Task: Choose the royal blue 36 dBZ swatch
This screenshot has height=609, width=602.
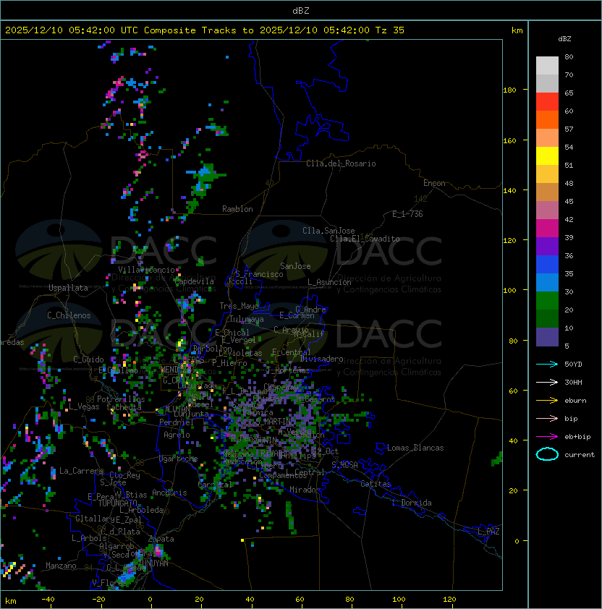Action: click(547, 265)
